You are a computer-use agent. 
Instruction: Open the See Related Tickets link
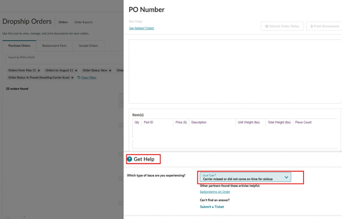141,28
